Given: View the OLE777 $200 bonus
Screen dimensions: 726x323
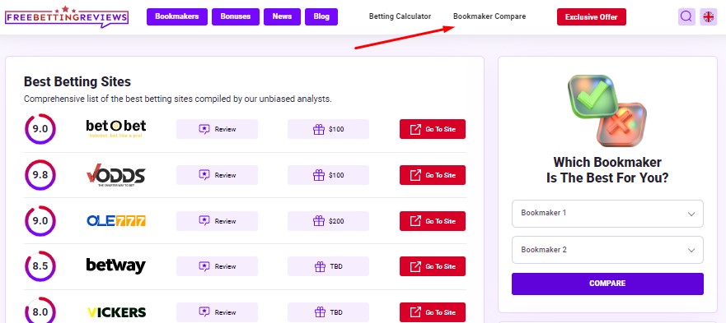Looking at the screenshot, I should click(328, 221).
